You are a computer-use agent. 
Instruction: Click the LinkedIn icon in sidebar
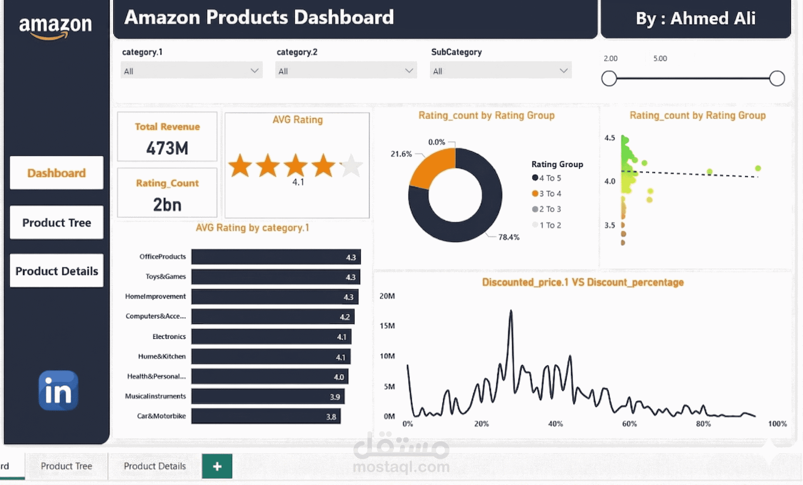[x=58, y=390]
